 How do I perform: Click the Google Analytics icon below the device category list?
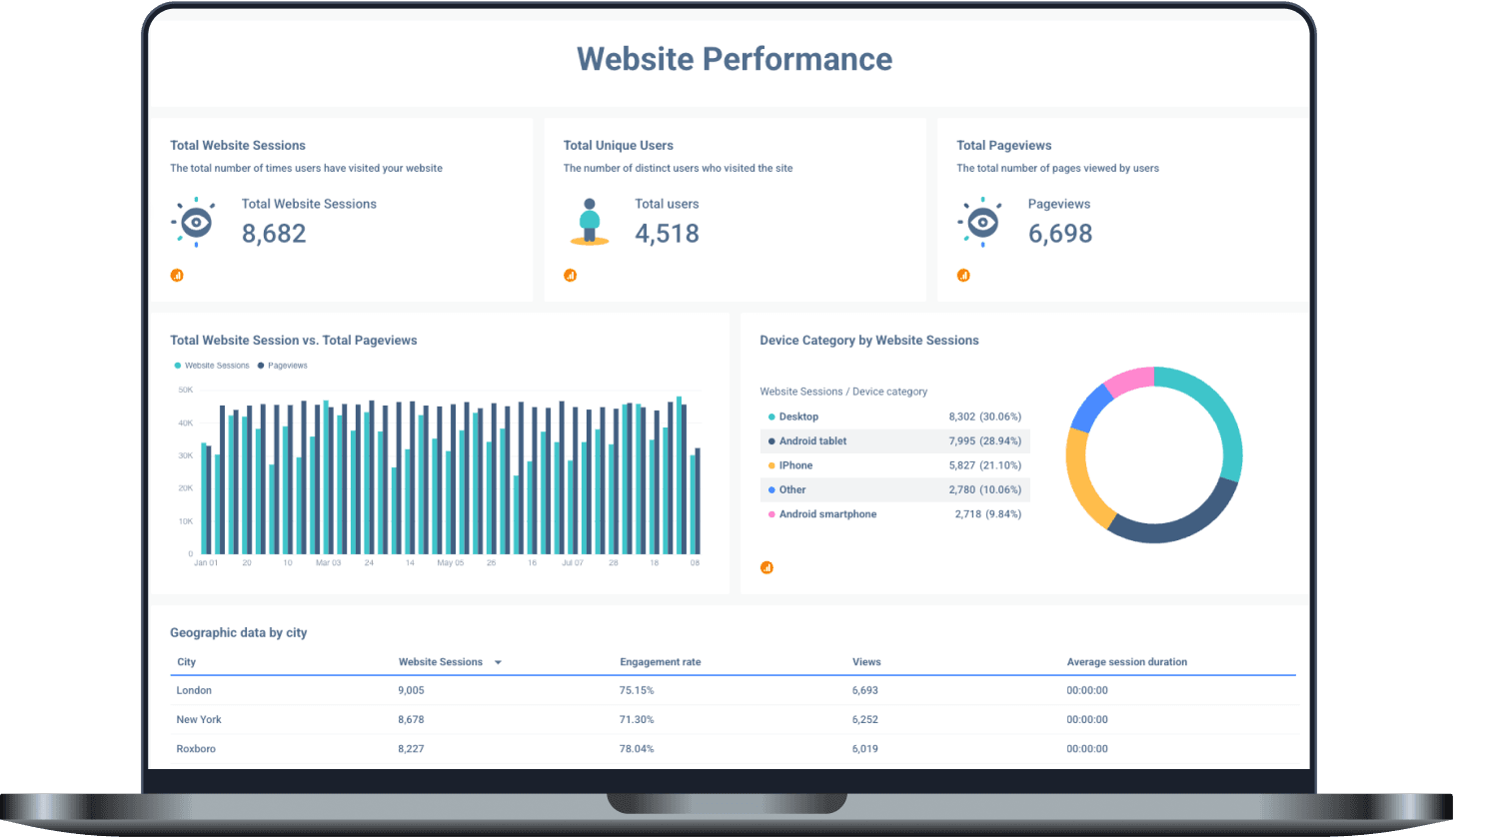click(766, 566)
